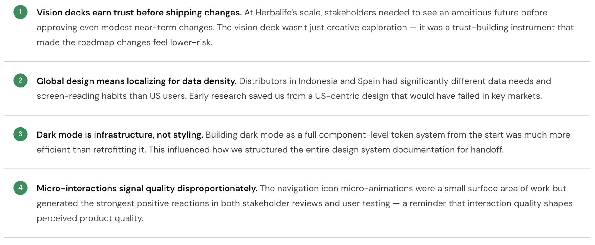Click the green number 1 badge
Viewport: 595px width, 245px height.
(20, 12)
